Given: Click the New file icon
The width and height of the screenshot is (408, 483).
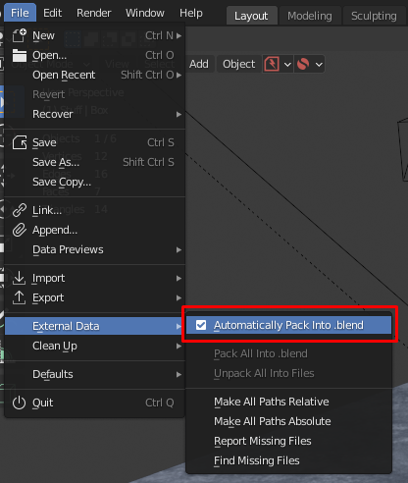Looking at the screenshot, I should (x=20, y=35).
